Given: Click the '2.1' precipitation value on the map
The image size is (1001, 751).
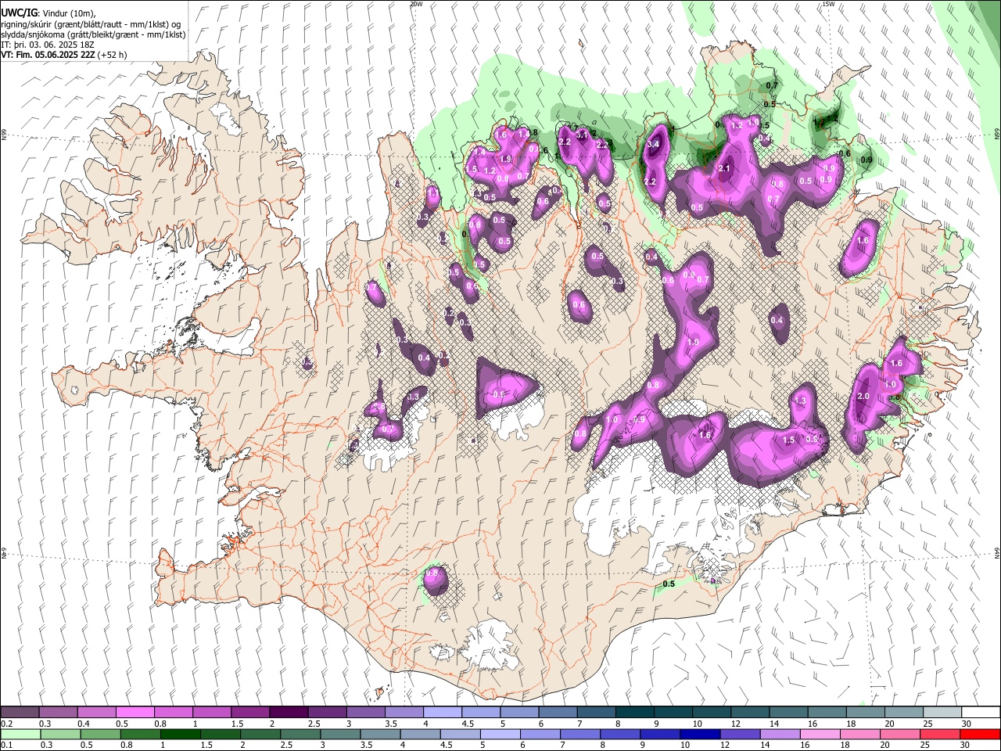Looking at the screenshot, I should 724,167.
